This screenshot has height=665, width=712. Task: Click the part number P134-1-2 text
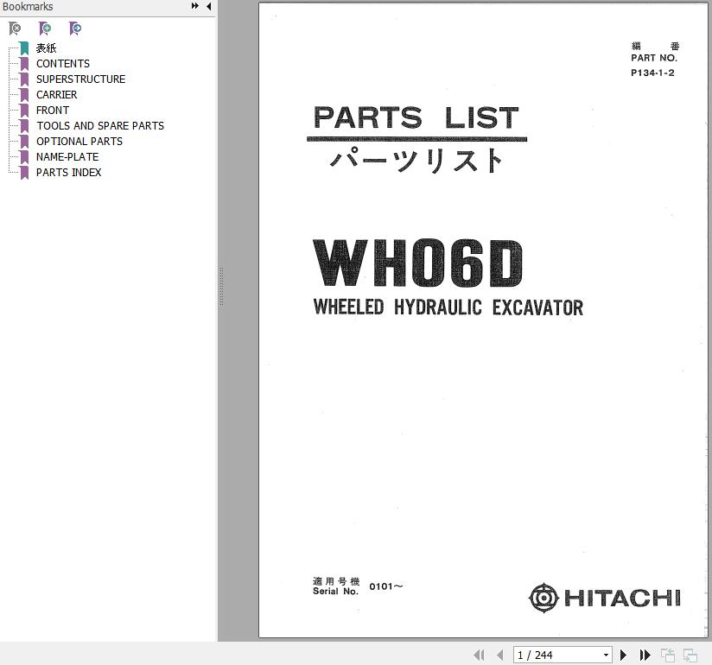tap(652, 73)
